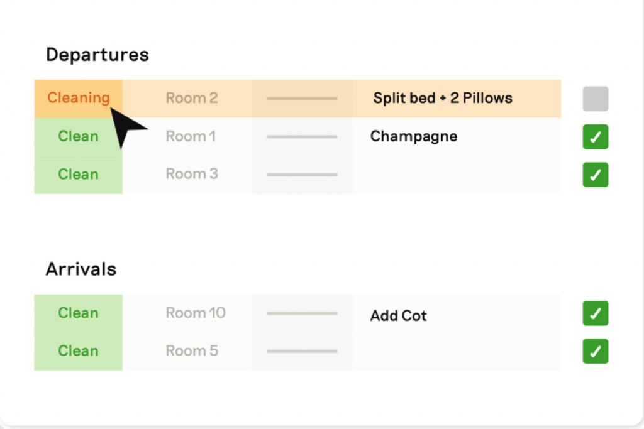Uncheck the green checkbox for Room 3

tap(595, 175)
